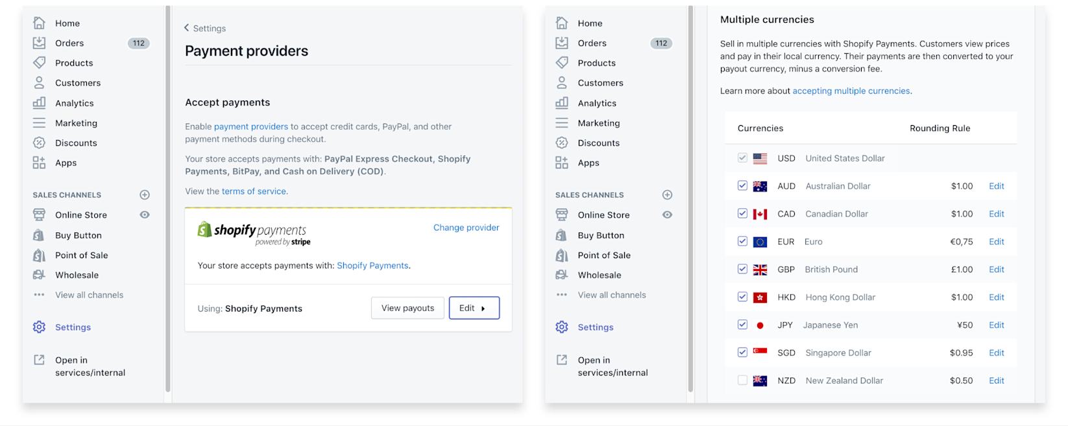Uncheck the SGD Singapore Dollar checkbox

(x=742, y=353)
